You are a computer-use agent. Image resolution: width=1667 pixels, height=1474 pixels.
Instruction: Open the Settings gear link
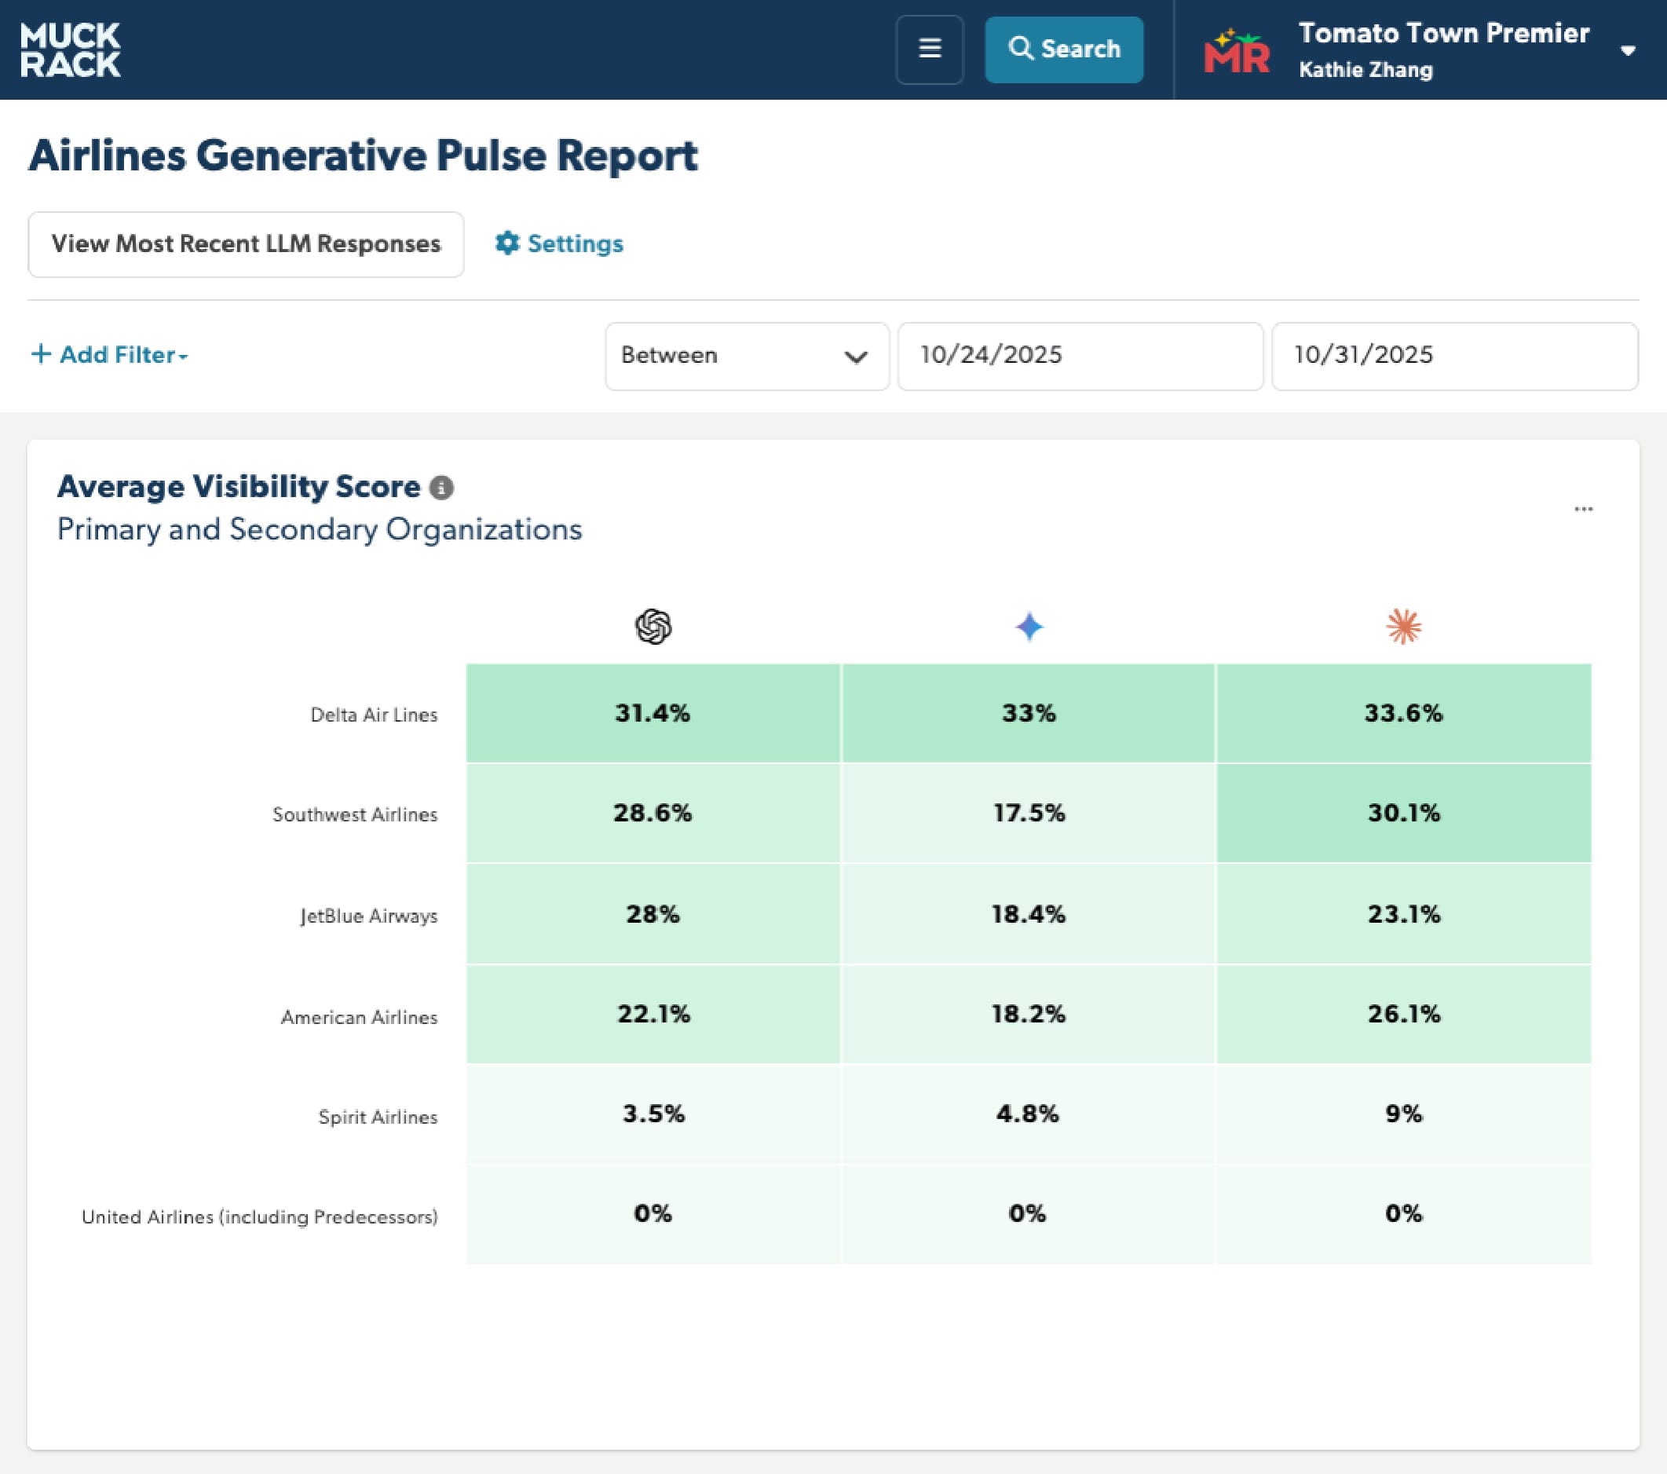coord(560,244)
